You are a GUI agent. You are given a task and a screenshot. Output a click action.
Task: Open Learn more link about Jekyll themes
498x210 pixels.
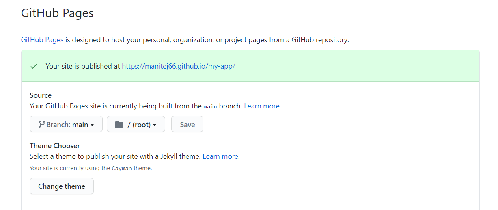[220, 156]
